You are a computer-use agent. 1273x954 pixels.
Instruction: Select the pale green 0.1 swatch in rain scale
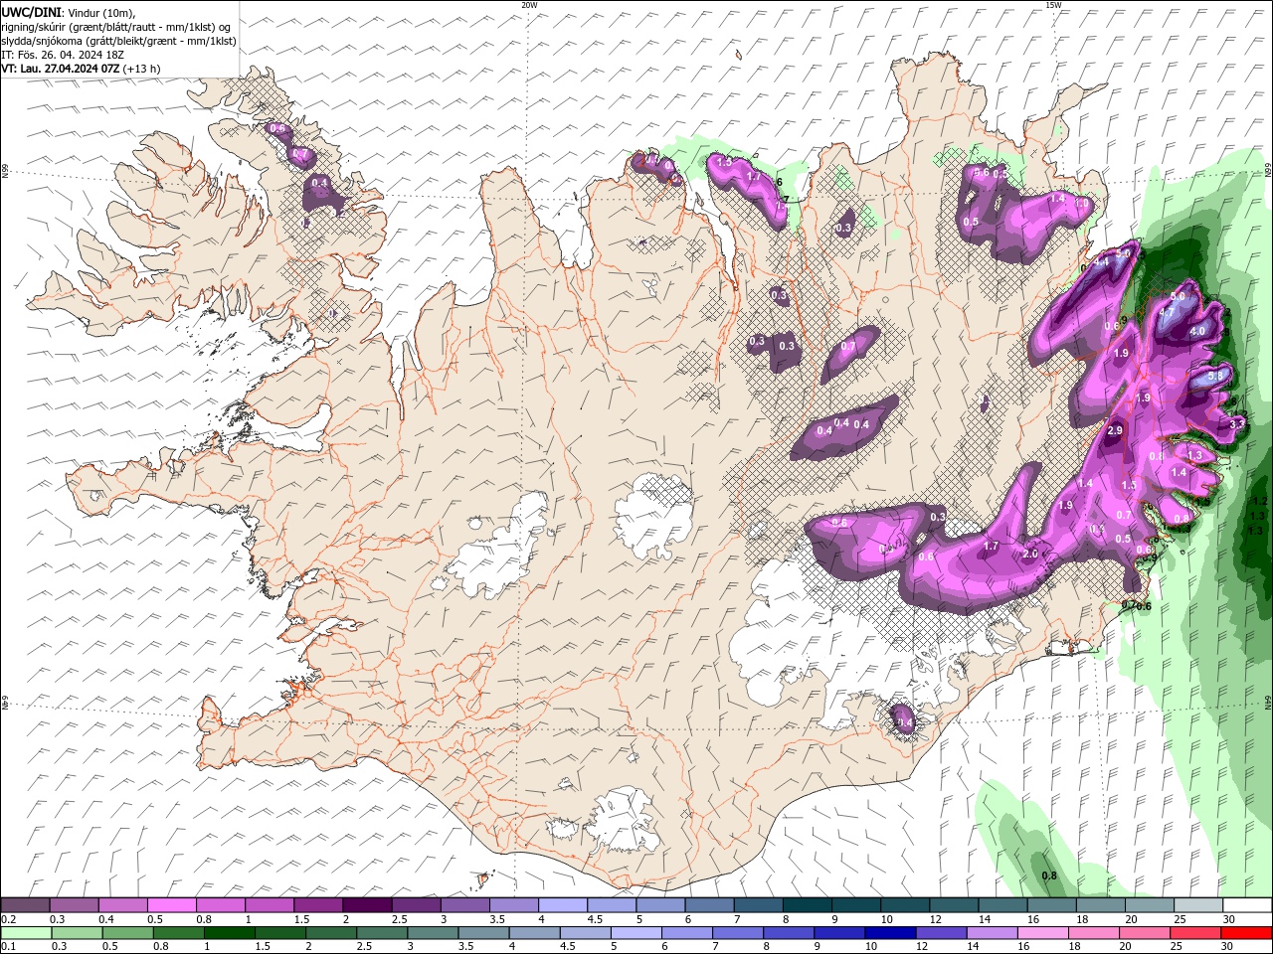tap(26, 933)
